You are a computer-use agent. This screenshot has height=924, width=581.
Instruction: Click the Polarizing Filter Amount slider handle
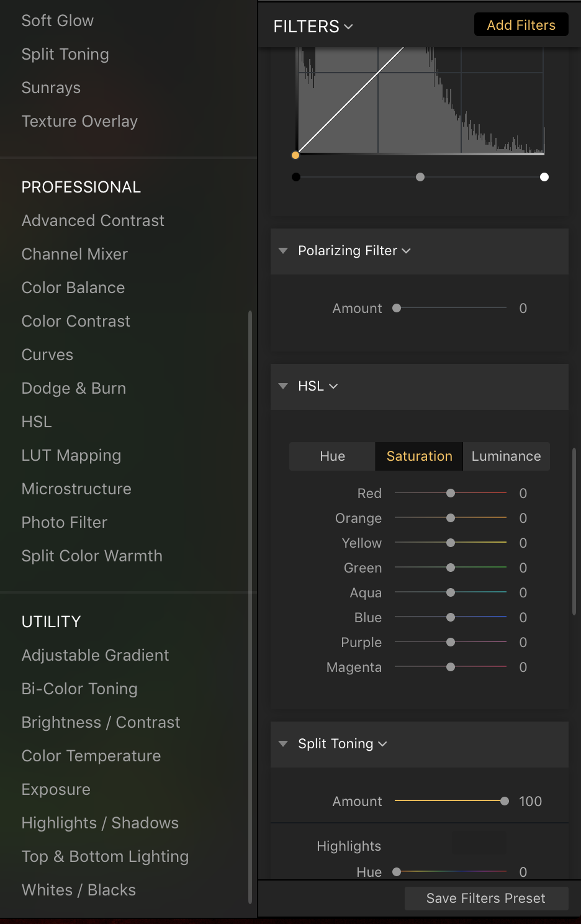point(397,308)
